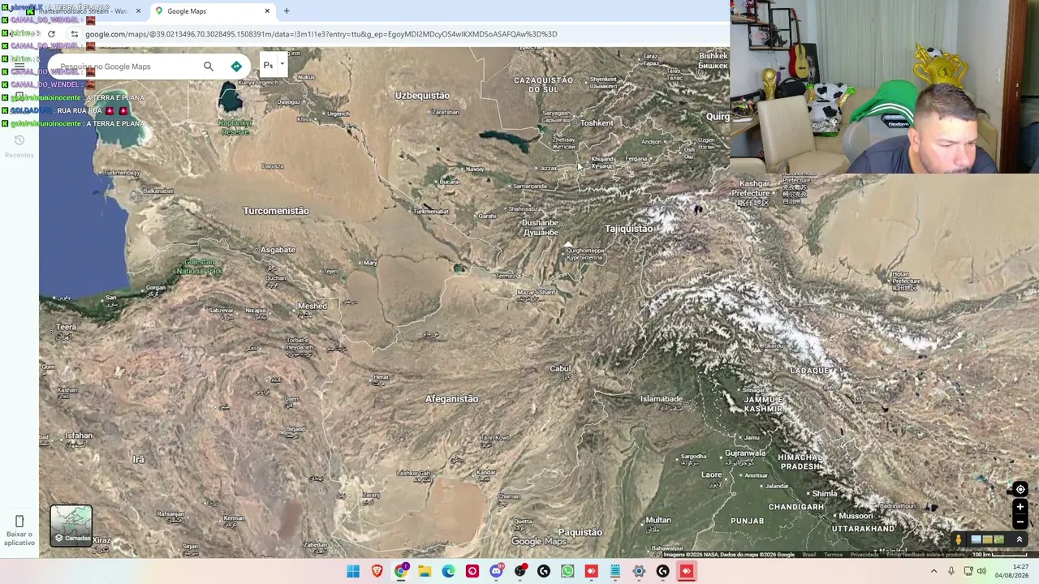The height and width of the screenshot is (584, 1039).
Task: Open Google Chrome from the taskbar
Action: (x=401, y=571)
